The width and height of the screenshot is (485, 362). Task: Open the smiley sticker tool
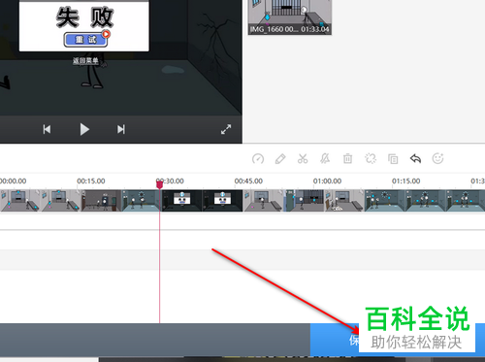(x=437, y=158)
